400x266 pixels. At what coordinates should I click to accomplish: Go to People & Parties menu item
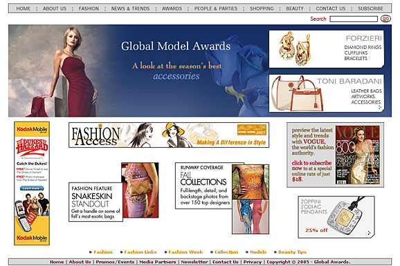coord(216,9)
